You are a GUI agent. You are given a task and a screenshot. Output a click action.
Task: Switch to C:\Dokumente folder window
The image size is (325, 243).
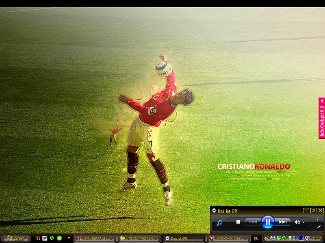pos(139,238)
